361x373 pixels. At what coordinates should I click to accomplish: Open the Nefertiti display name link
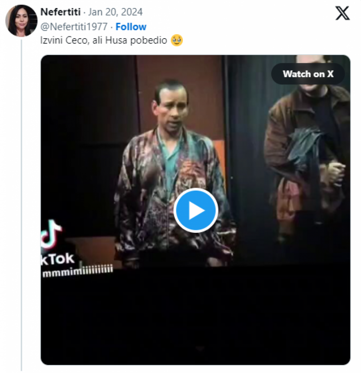[x=60, y=12]
